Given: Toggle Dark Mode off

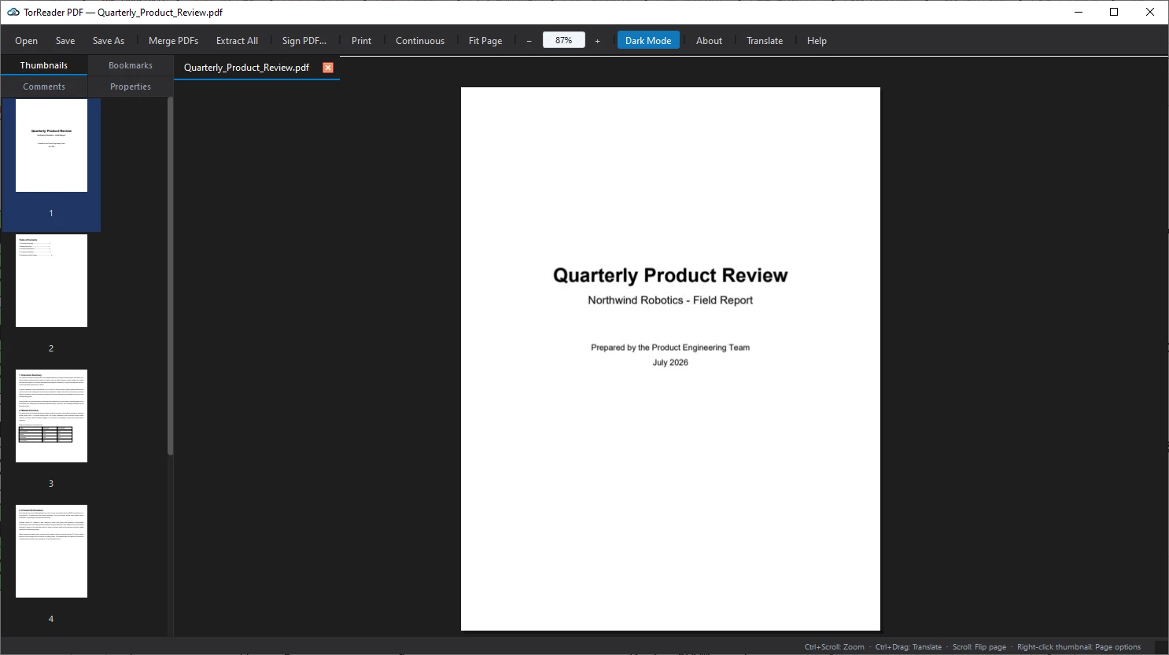Looking at the screenshot, I should point(648,41).
